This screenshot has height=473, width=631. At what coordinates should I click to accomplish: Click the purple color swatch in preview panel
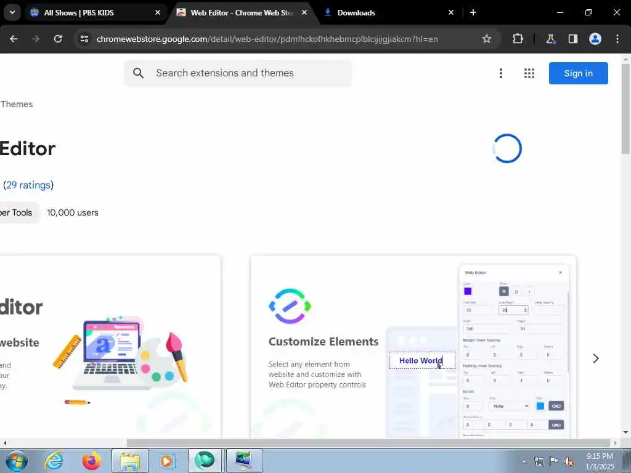click(x=468, y=291)
